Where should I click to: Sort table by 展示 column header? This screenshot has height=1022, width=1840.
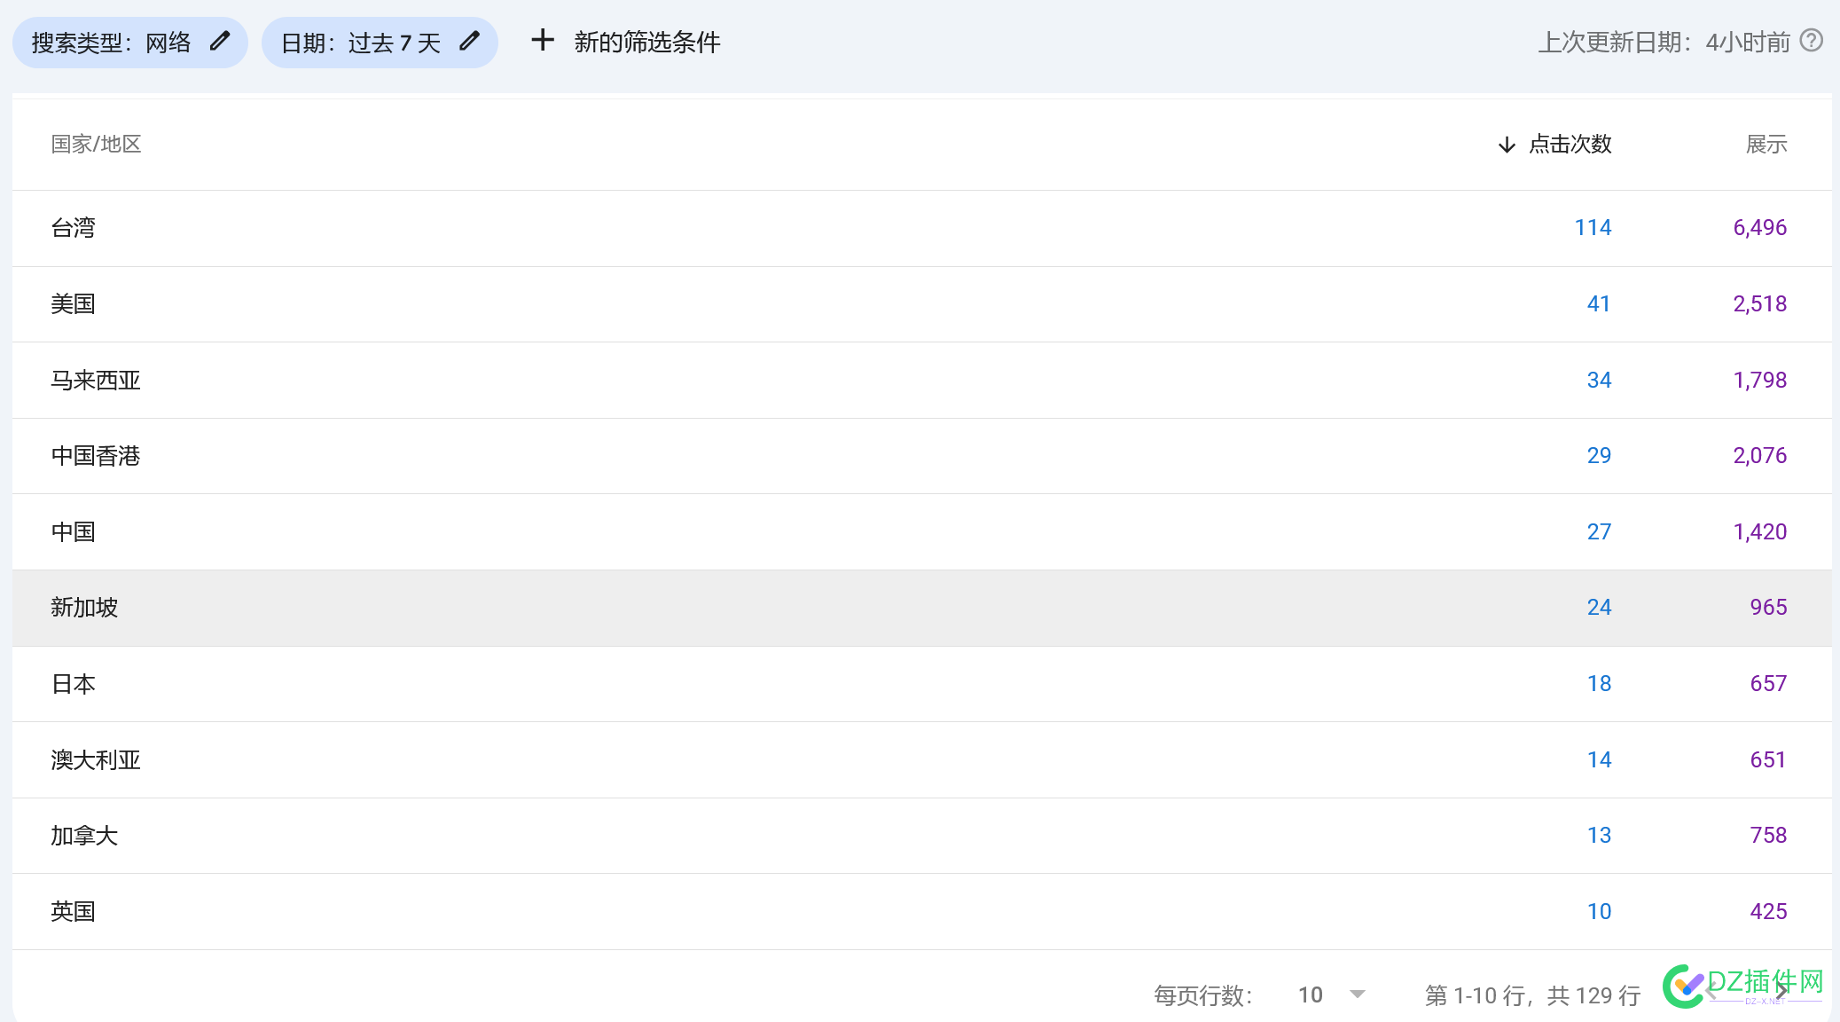pos(1766,144)
